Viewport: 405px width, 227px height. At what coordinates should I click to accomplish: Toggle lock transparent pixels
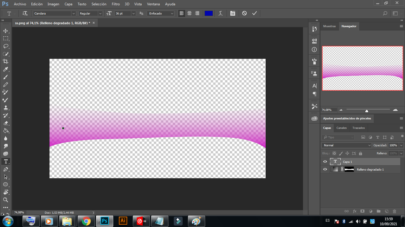334,153
